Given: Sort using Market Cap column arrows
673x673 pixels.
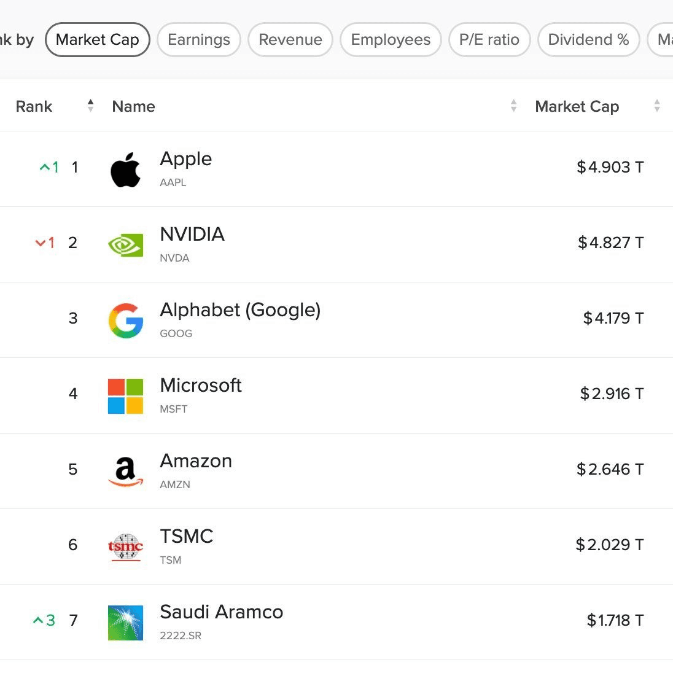Looking at the screenshot, I should 656,106.
